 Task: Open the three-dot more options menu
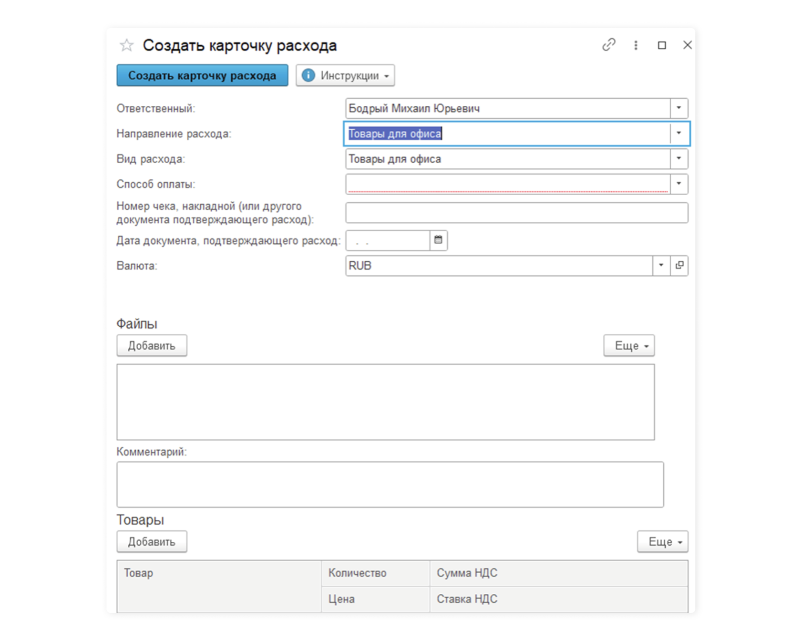tap(636, 45)
